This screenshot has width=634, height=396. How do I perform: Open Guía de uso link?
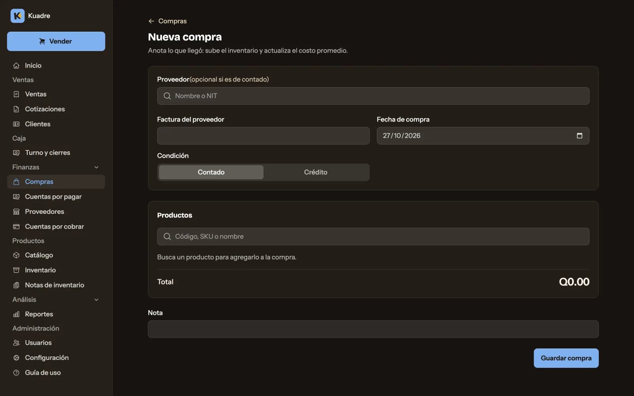coord(56,373)
